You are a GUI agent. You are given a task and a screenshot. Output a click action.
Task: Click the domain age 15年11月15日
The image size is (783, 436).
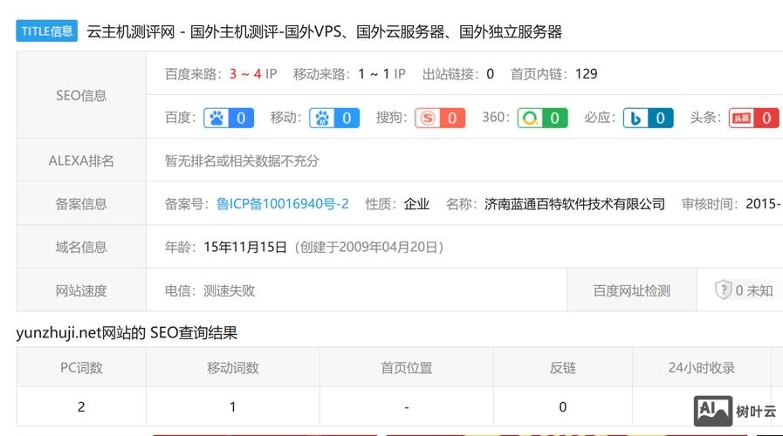[x=245, y=248]
